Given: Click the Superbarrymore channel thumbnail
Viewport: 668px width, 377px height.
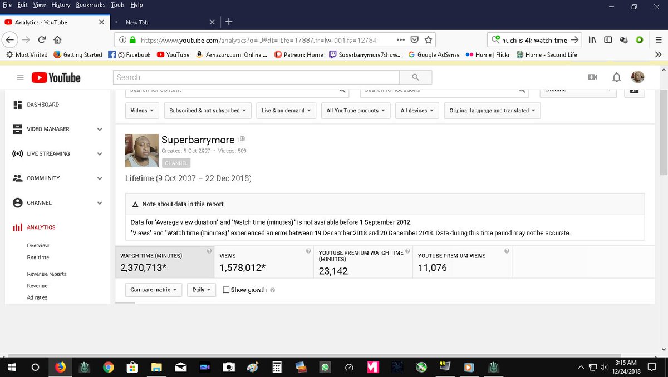Looking at the screenshot, I should click(142, 151).
